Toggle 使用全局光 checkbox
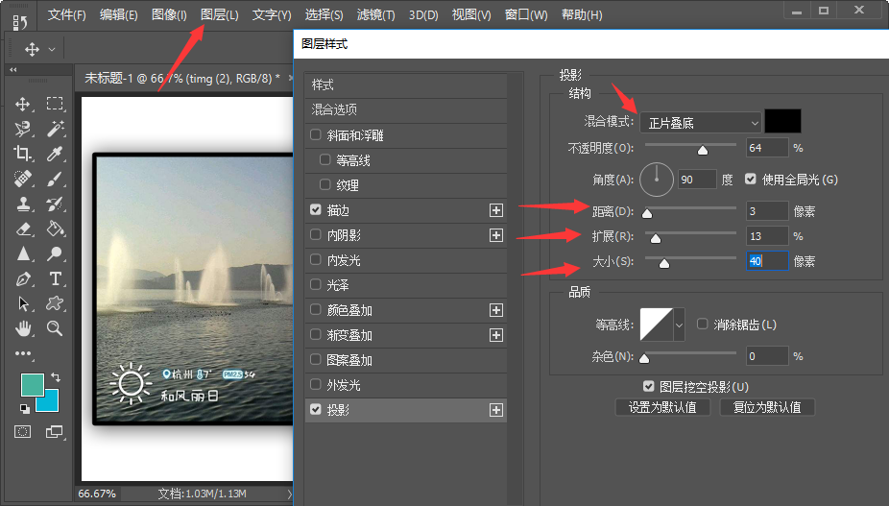 click(751, 180)
